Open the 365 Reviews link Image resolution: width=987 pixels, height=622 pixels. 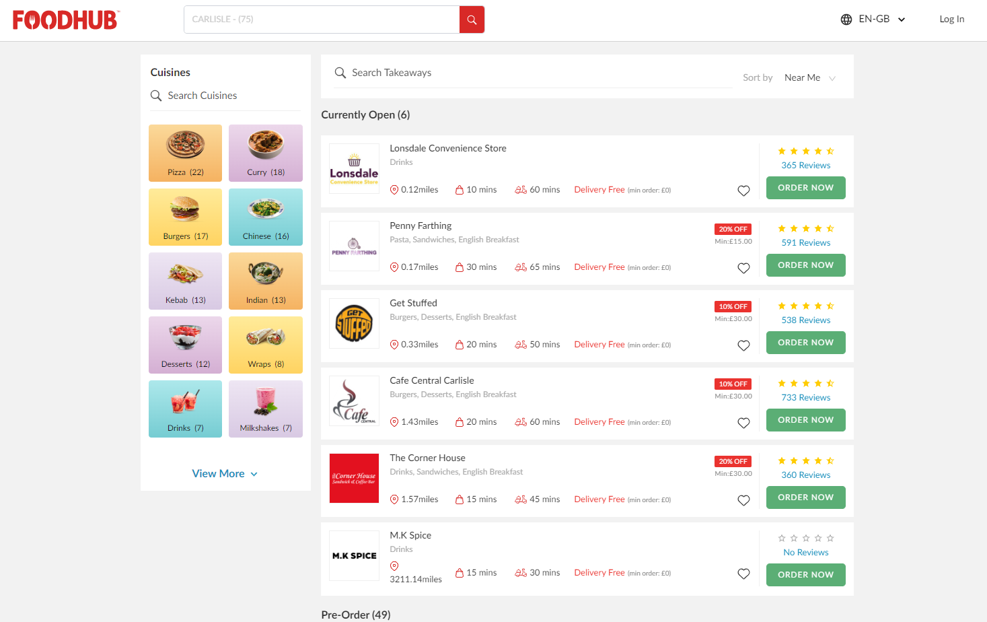tap(805, 166)
